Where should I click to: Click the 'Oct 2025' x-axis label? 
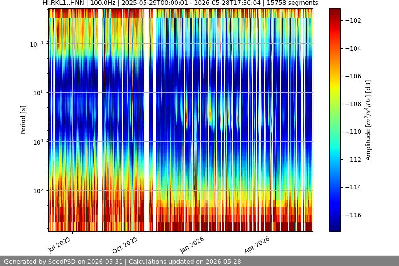[125, 245]
